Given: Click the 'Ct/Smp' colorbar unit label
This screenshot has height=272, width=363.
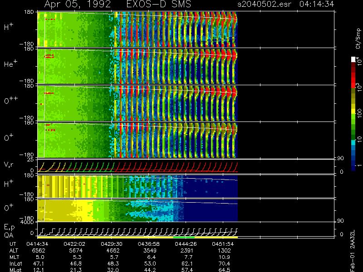Looking at the screenshot, I should tap(358, 39).
